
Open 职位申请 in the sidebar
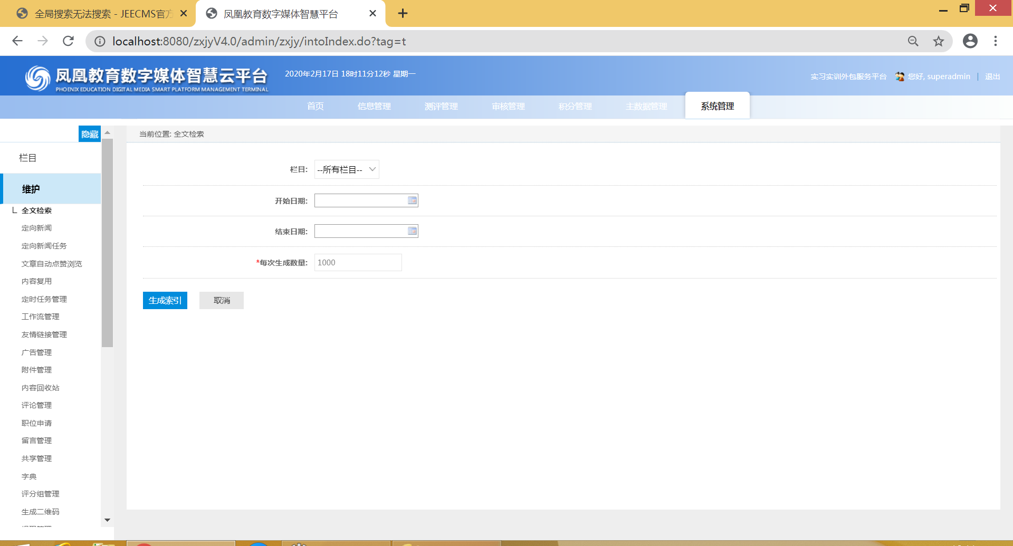[36, 423]
